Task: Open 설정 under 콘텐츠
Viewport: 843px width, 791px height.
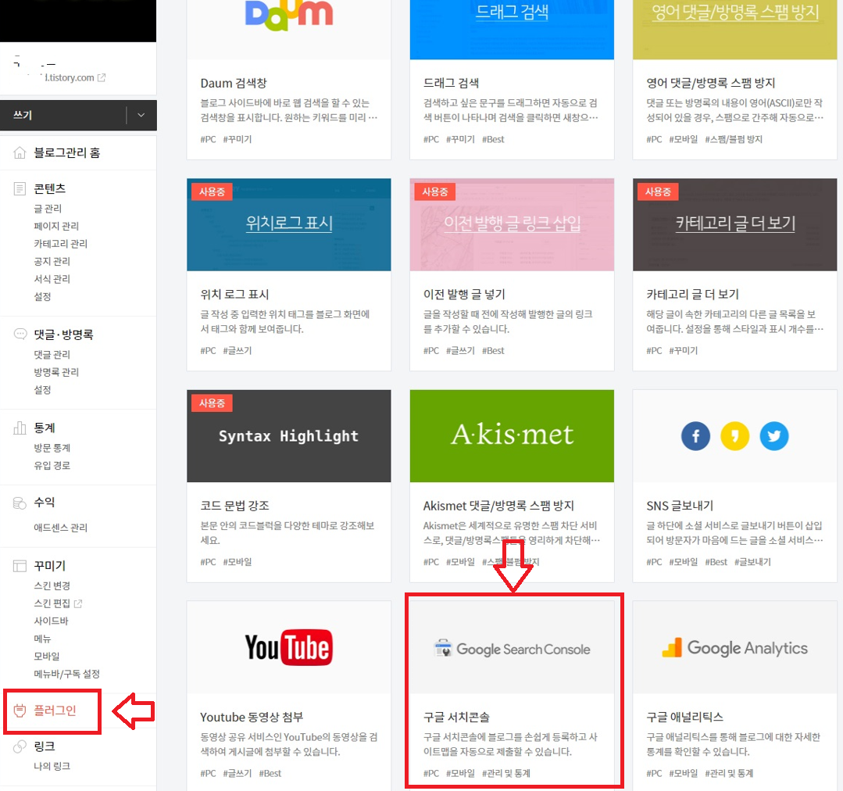Action: click(42, 297)
